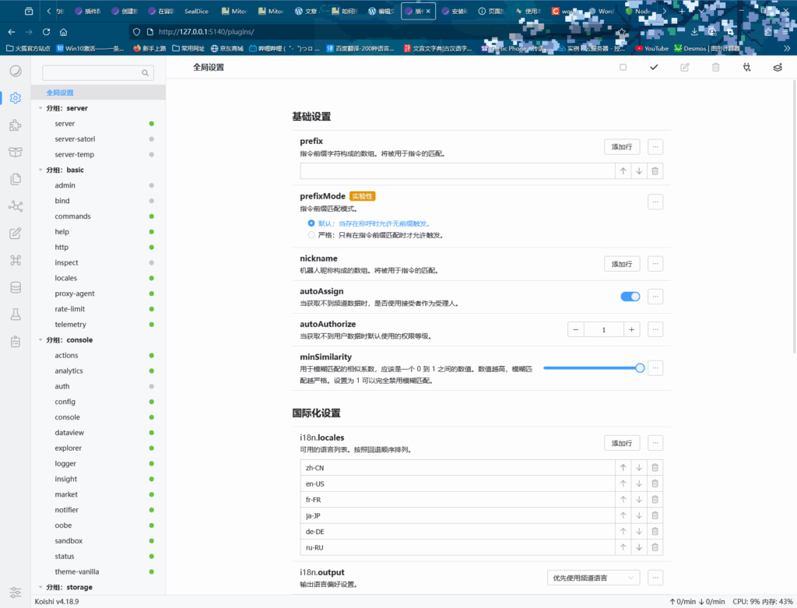Click the add-group layers icon in top toolbar
This screenshot has height=608, width=797.
click(x=777, y=68)
